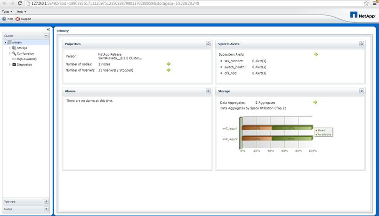
Task: Expand the Diagnostics tree node arrow
Action: point(10,65)
